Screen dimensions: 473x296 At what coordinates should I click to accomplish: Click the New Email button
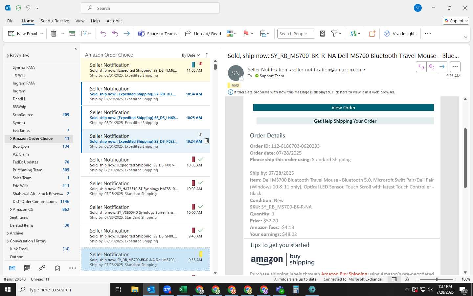pos(23,34)
